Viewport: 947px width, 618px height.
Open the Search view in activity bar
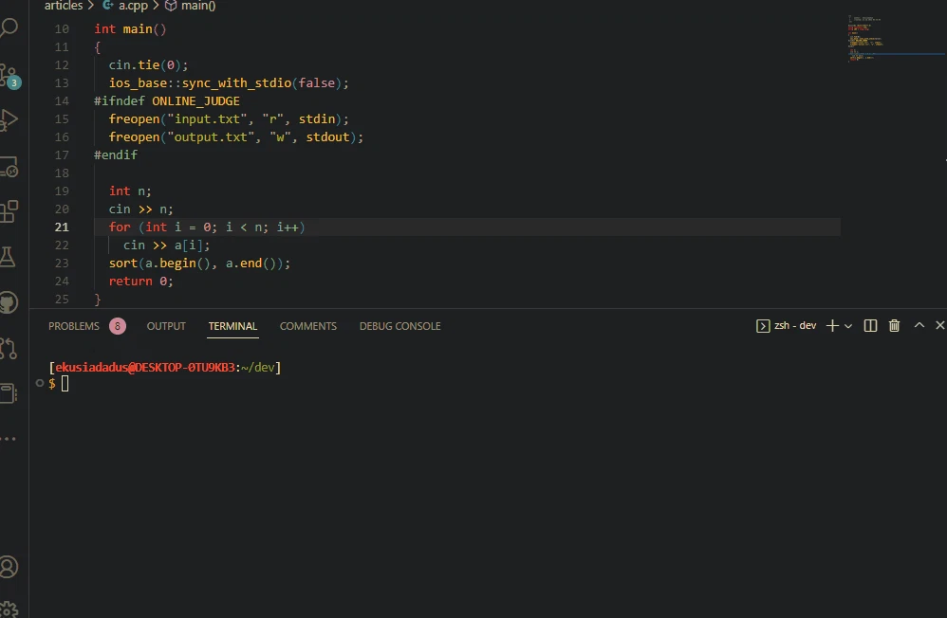coord(9,27)
